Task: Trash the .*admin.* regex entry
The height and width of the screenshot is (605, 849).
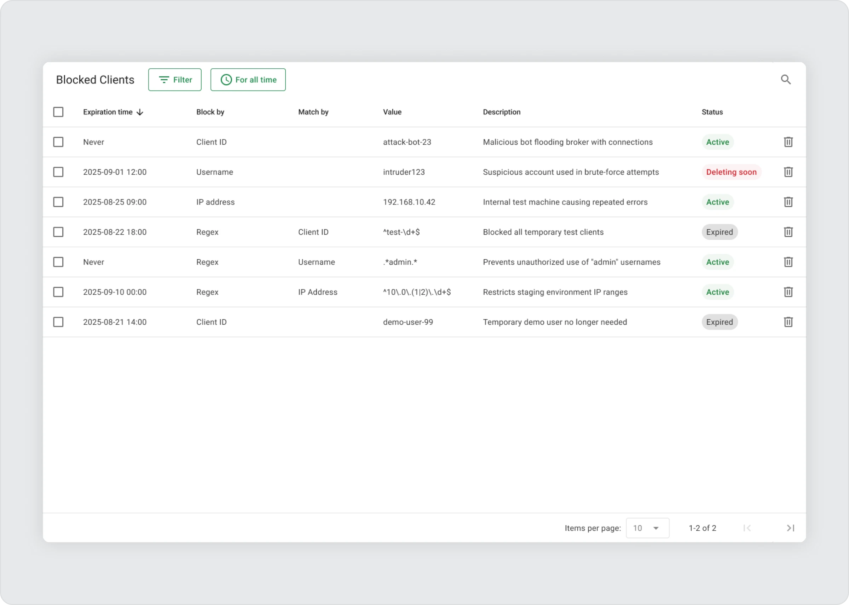Action: pyautogui.click(x=788, y=262)
